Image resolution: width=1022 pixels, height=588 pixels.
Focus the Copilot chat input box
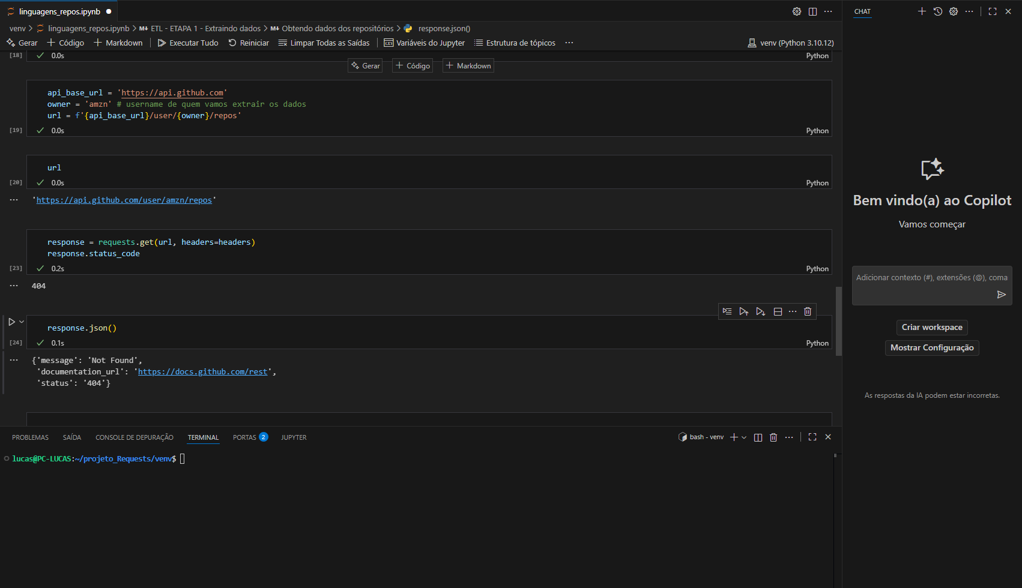932,286
